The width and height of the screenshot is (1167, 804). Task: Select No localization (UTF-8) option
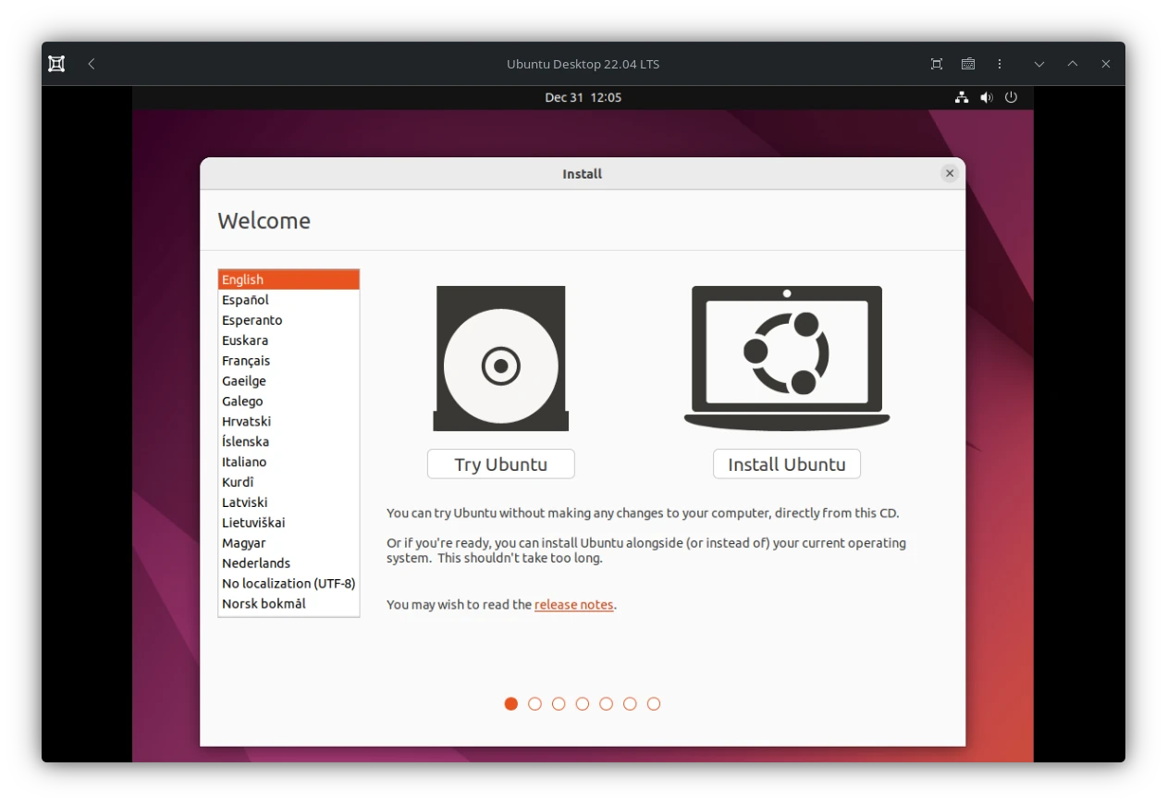pyautogui.click(x=289, y=583)
